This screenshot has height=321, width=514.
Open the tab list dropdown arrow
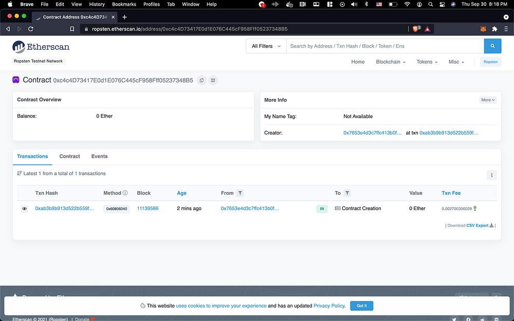pos(506,17)
